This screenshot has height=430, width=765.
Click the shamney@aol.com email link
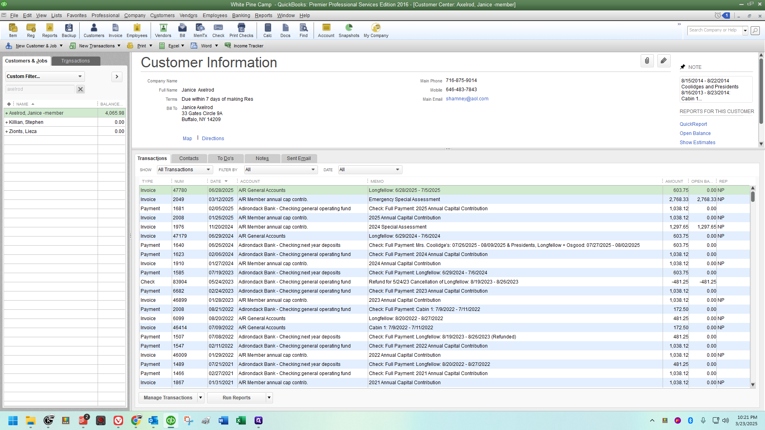pyautogui.click(x=467, y=99)
